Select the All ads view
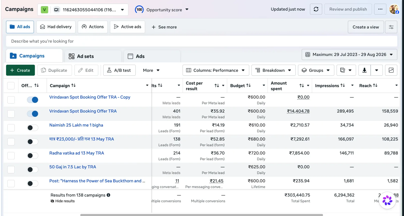The height and width of the screenshot is (216, 404). 20,27
